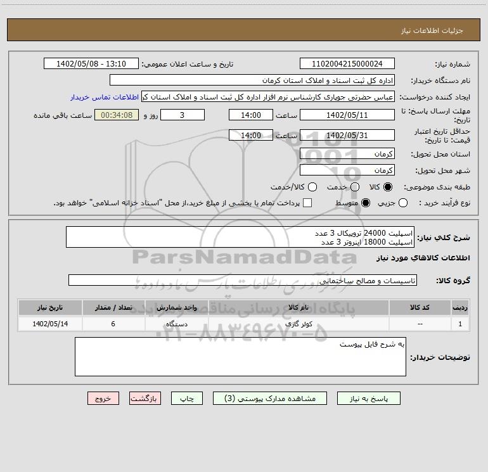Click the کد کالا column header
The height and width of the screenshot is (472, 488).
(420, 307)
